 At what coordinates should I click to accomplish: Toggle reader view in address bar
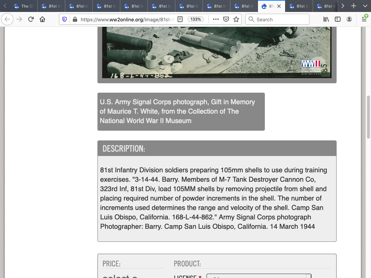point(180,19)
